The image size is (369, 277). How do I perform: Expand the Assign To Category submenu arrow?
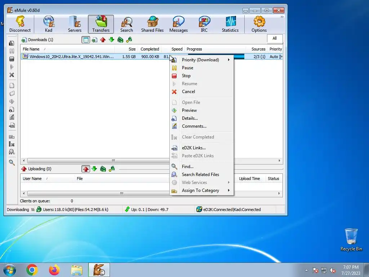(x=228, y=190)
